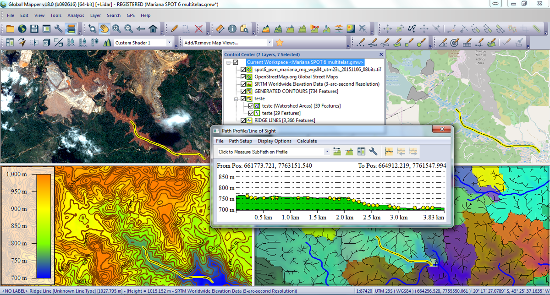Select the Measure tool ruler icon
This screenshot has width=550, height=295.
tap(220, 29)
